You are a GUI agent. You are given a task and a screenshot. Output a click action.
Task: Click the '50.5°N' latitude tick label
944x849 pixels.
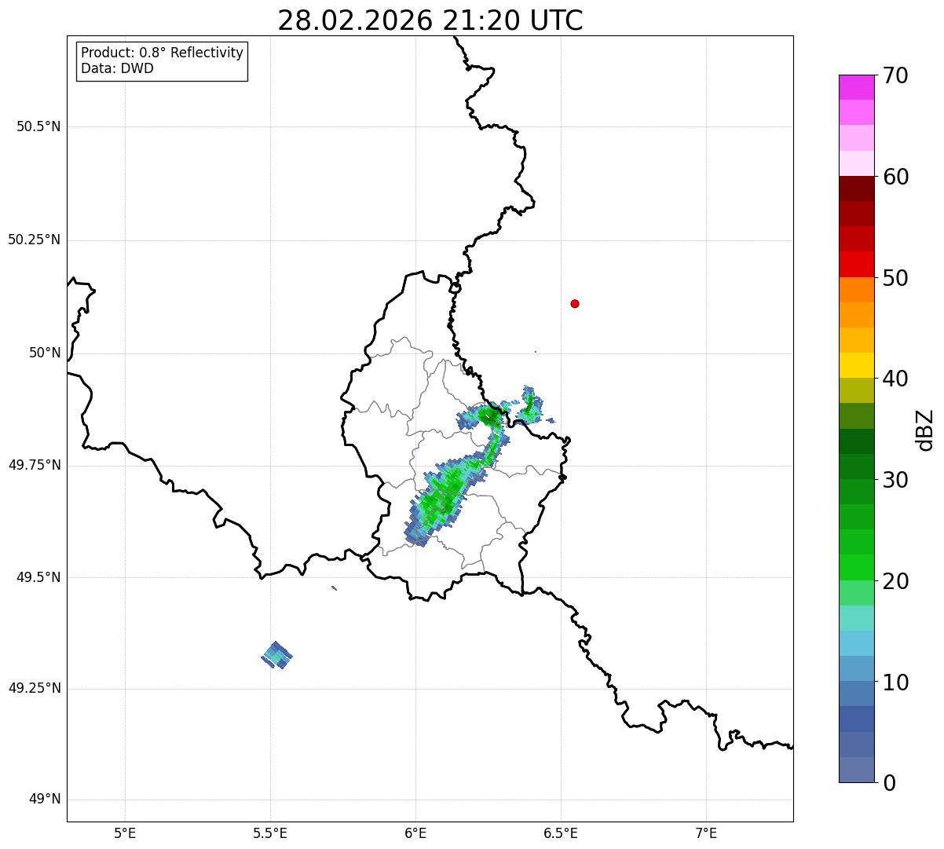coord(38,126)
